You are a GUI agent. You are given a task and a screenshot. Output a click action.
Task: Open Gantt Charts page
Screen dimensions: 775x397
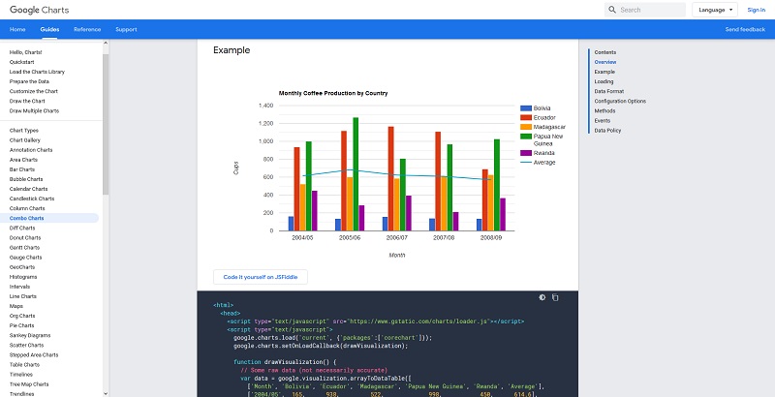point(24,247)
